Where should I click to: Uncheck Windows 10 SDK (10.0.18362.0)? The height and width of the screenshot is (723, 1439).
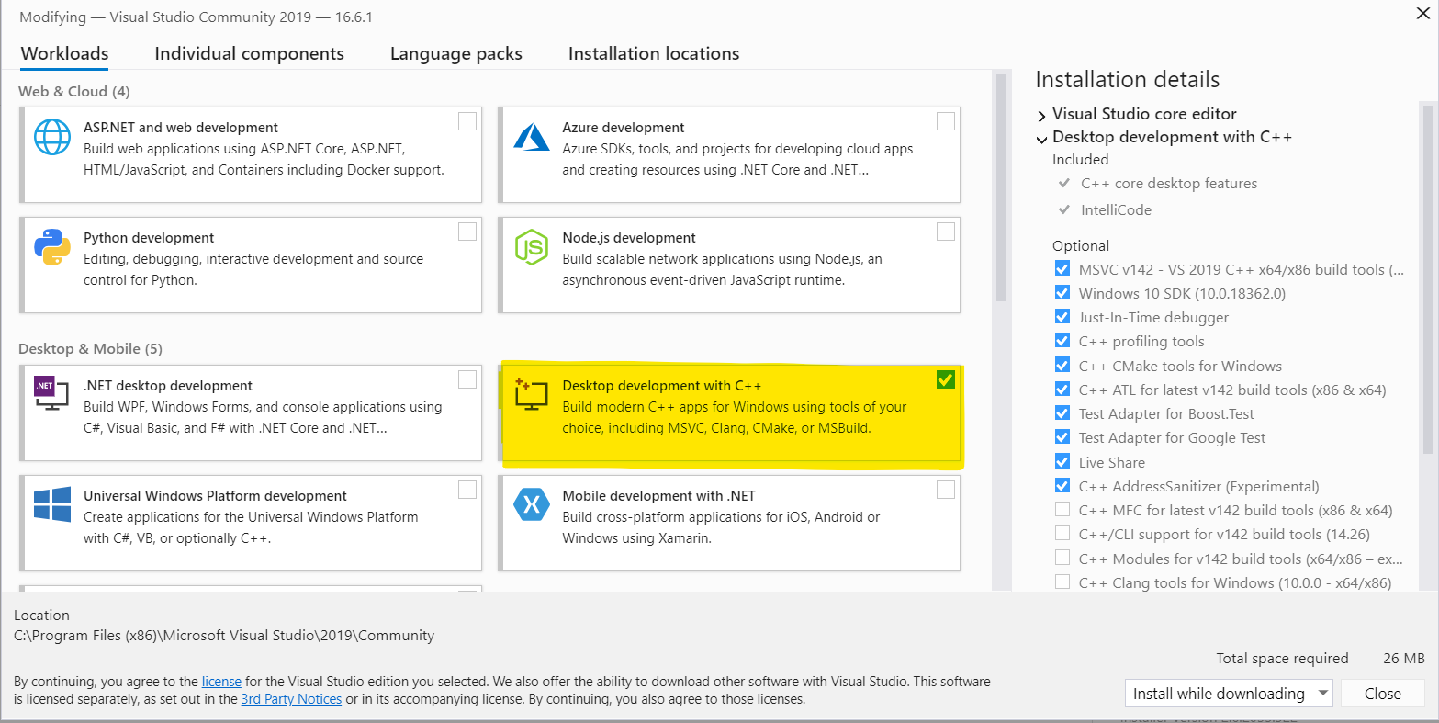(x=1062, y=292)
